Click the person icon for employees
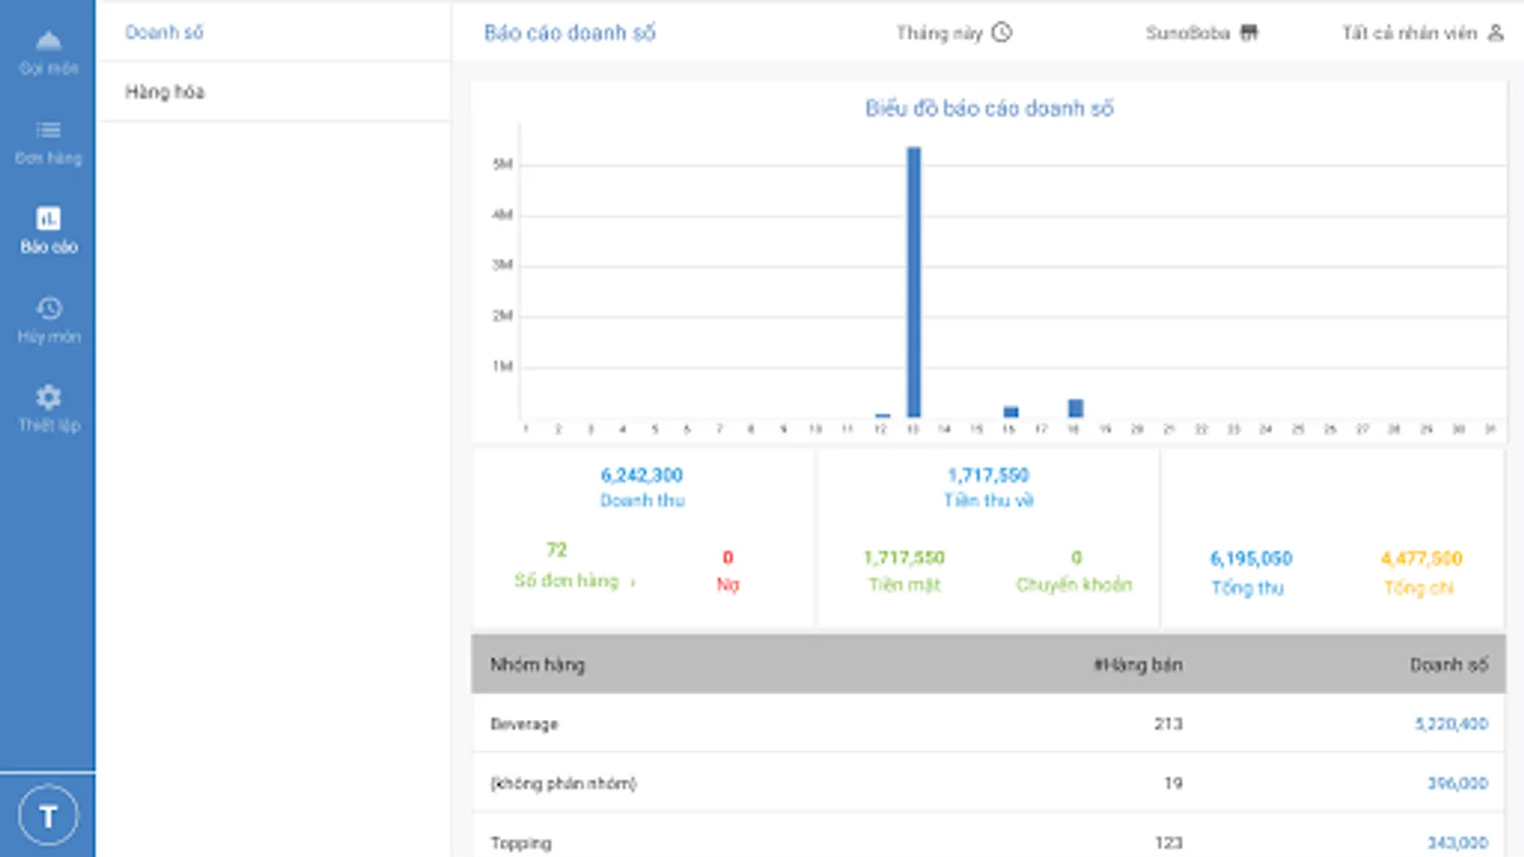1524x857 pixels. point(1495,32)
